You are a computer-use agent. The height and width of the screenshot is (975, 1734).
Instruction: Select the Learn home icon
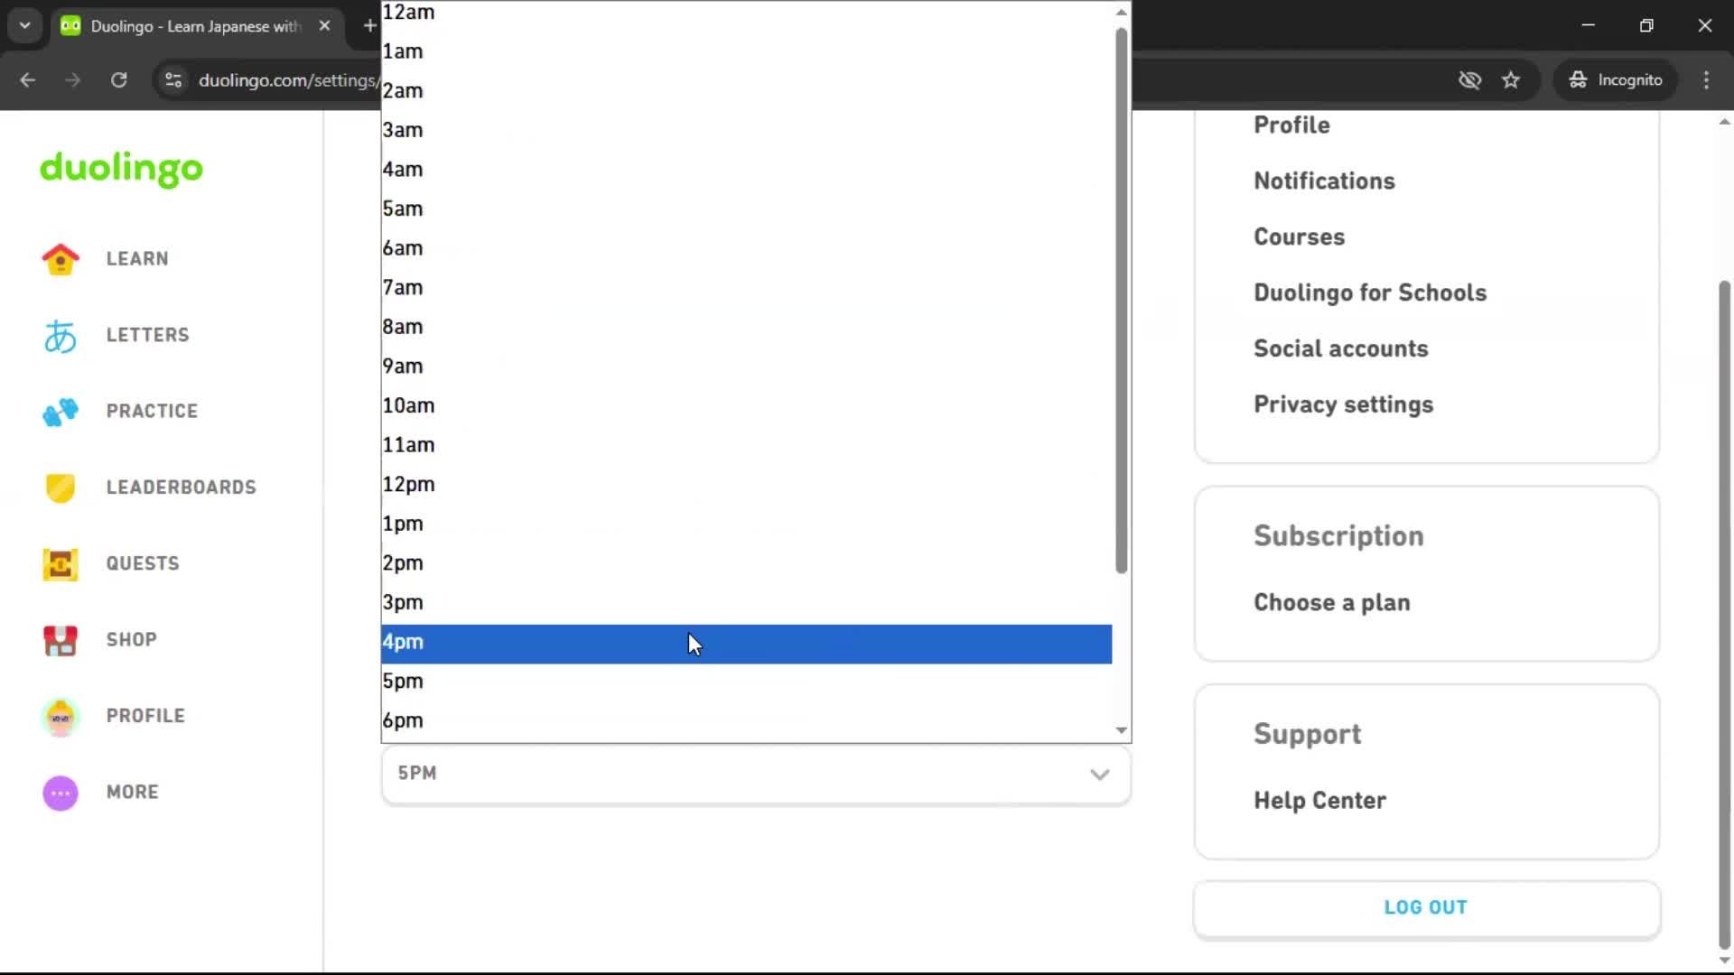pyautogui.click(x=60, y=259)
